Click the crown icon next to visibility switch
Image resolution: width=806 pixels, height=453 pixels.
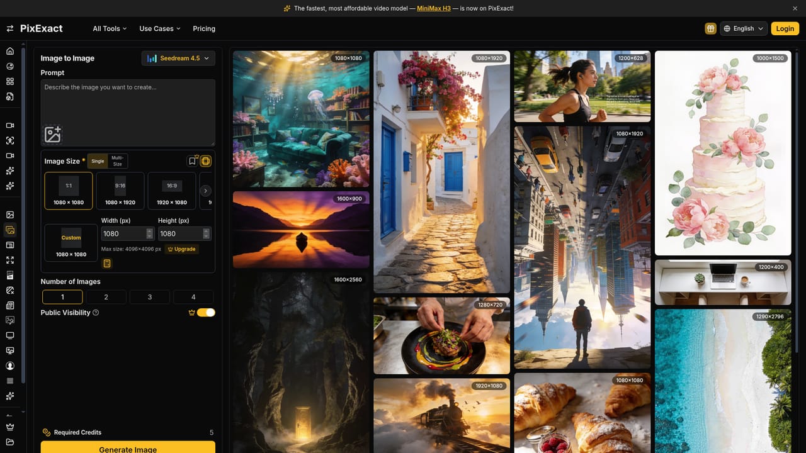(191, 313)
